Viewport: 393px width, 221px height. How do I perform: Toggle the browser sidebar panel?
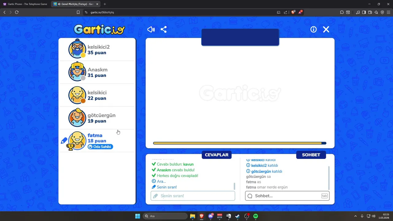coord(364,12)
